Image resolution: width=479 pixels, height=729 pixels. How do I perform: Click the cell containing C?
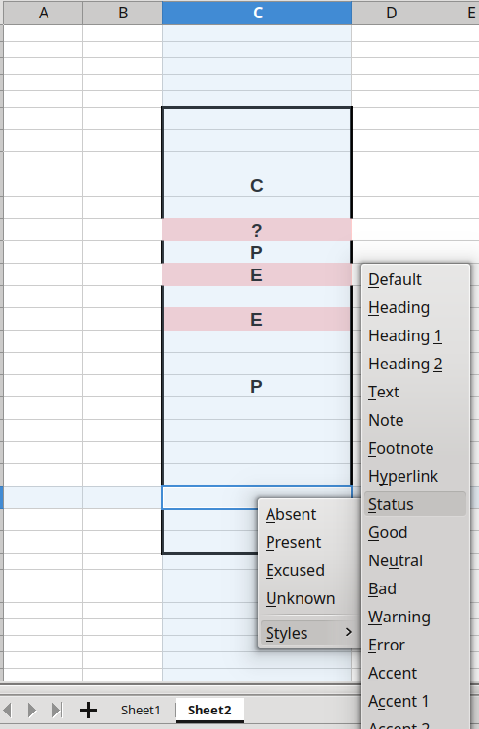point(257,185)
